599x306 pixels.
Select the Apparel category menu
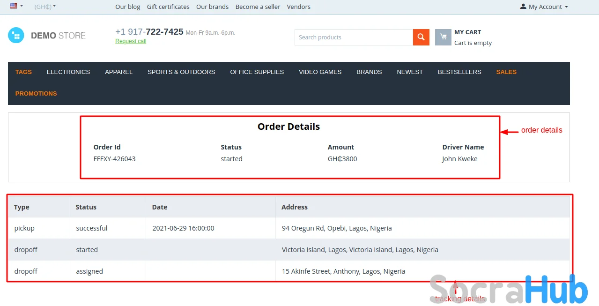pyautogui.click(x=119, y=72)
